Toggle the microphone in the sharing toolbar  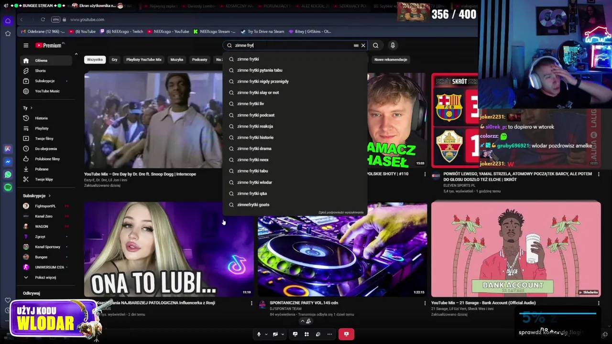point(259,334)
